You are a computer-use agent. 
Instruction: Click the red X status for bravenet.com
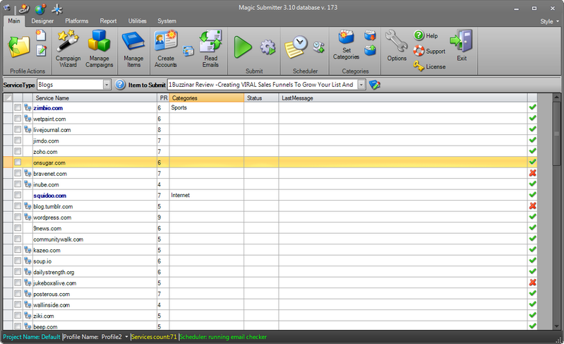[533, 173]
